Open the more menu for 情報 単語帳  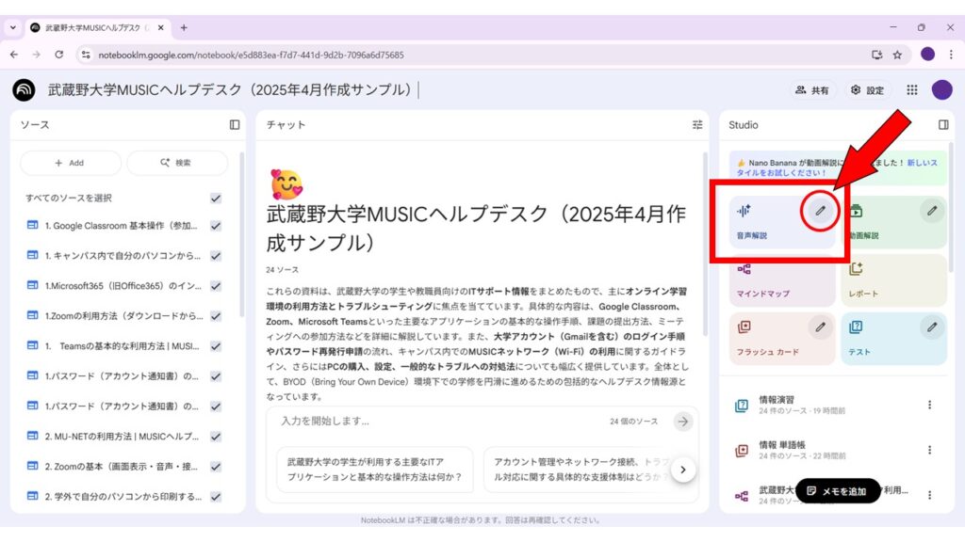929,450
